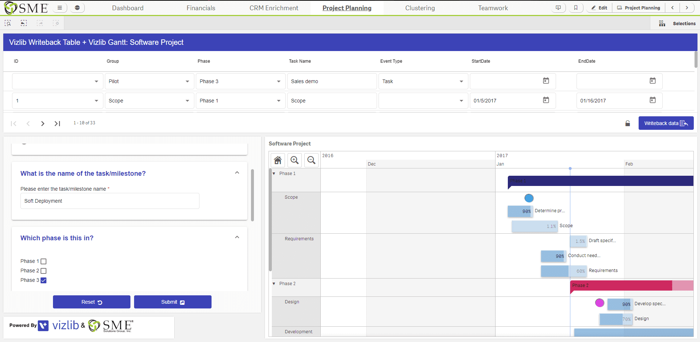Click the today marker on Gantt timeline
Viewport: 700px width, 342px height.
click(x=570, y=168)
